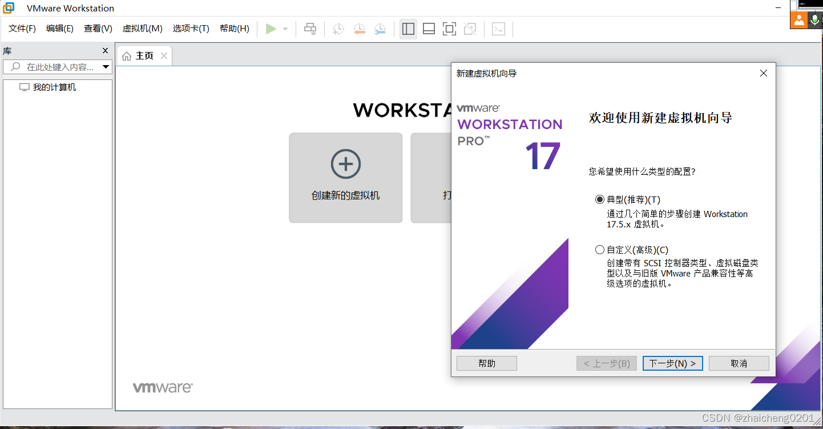Click the 取消 button in wizard

point(739,363)
